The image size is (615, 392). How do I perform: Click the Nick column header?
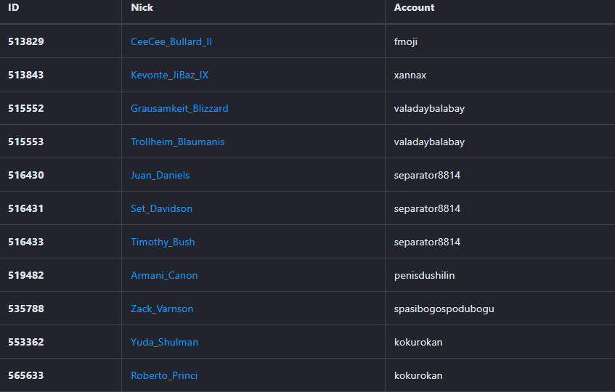coord(142,8)
